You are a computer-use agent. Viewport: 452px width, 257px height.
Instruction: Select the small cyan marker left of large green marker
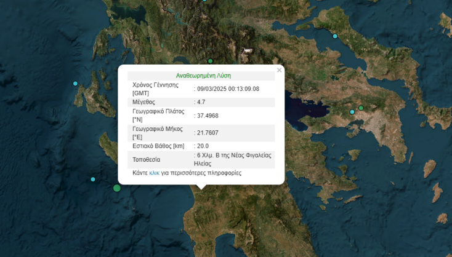93,180
